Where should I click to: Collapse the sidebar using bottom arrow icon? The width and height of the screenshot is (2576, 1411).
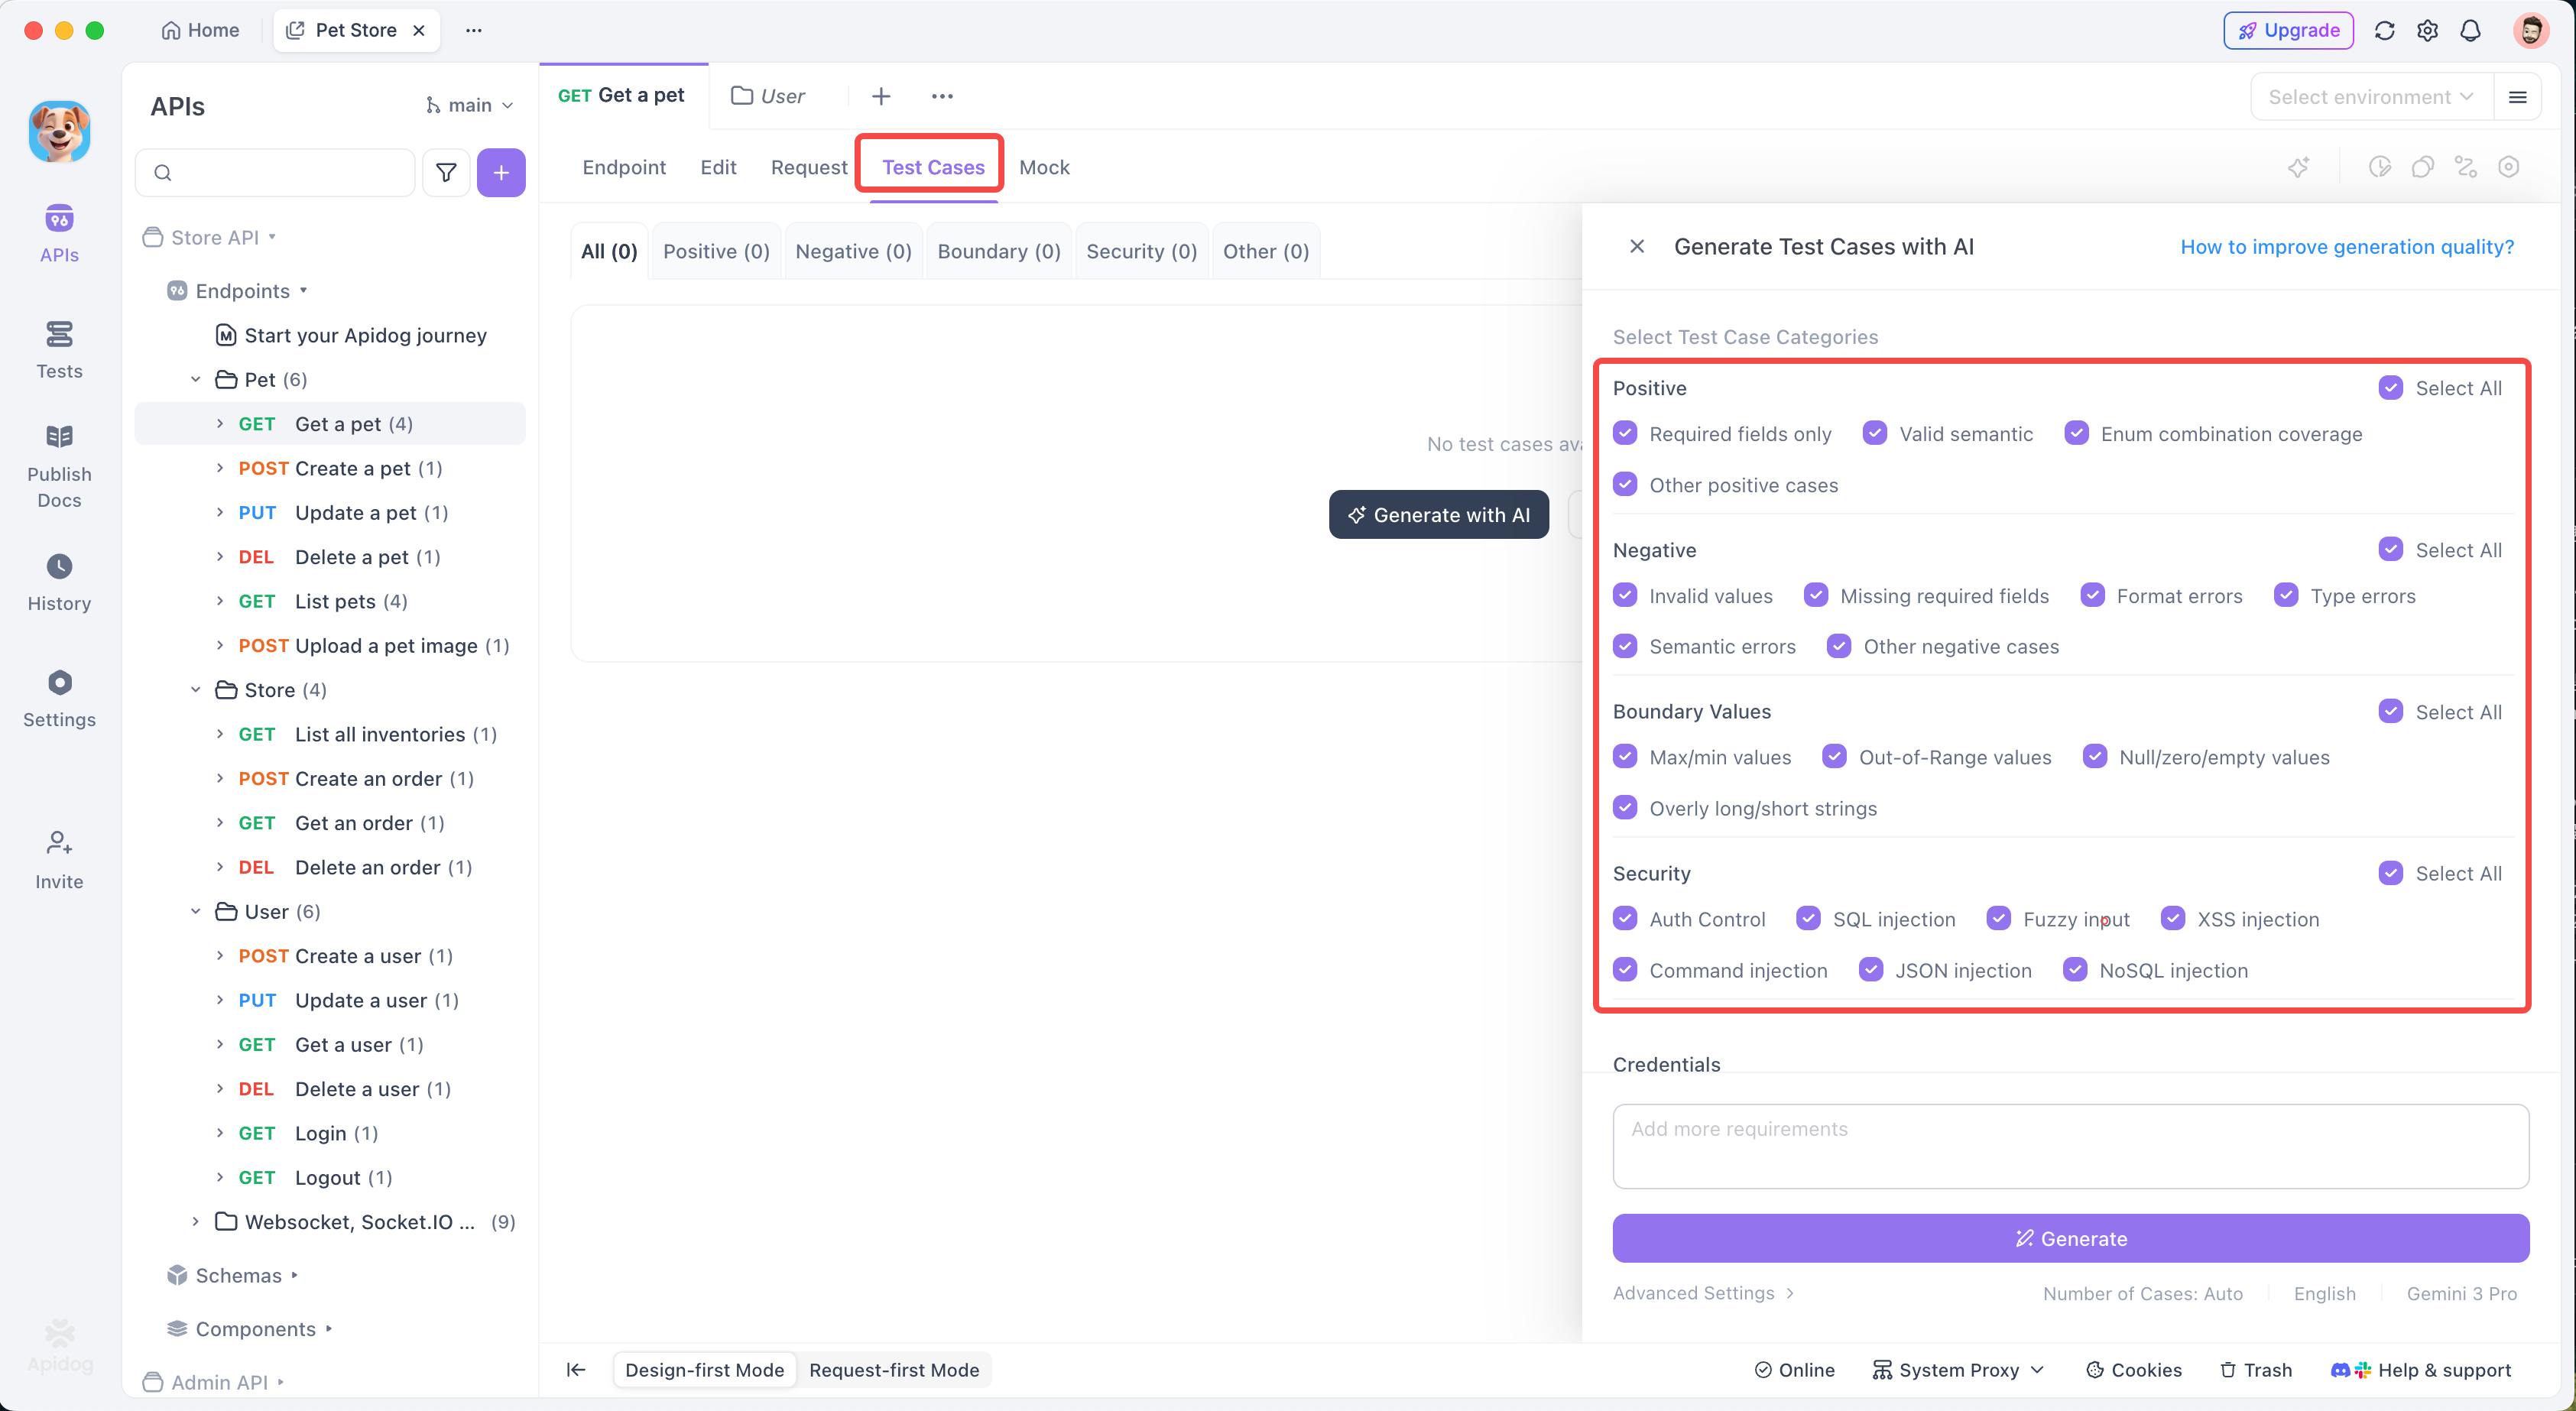pyautogui.click(x=576, y=1369)
